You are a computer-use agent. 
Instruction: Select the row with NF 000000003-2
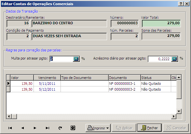click(91, 89)
